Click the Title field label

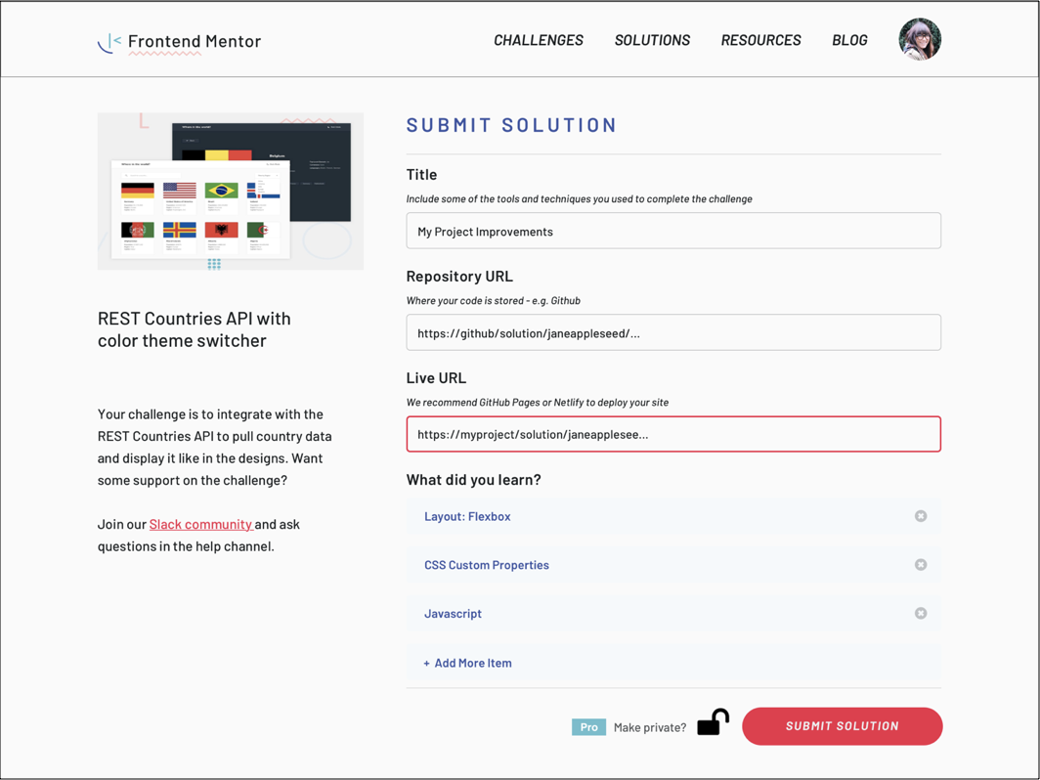[422, 174]
